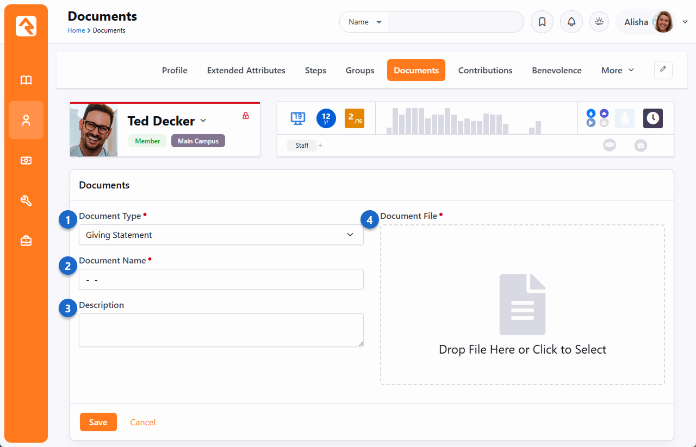Open the money icon in the sidebar

[26, 160]
